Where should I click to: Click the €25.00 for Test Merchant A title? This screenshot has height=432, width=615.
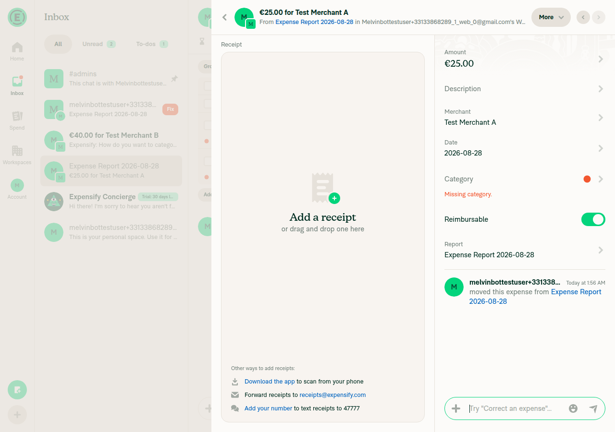(x=304, y=12)
